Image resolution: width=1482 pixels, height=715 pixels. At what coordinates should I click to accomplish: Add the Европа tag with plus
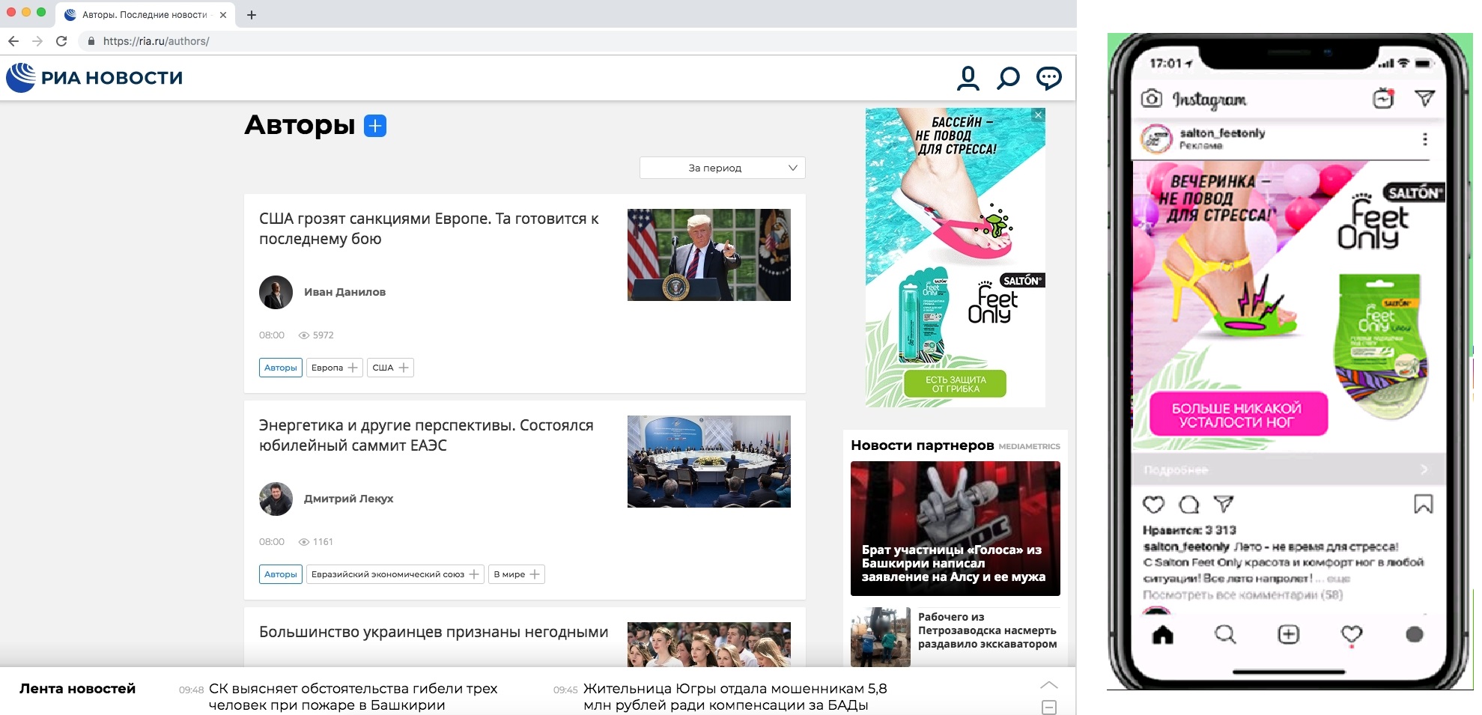coord(353,368)
